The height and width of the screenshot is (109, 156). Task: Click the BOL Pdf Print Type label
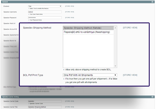coord(33,75)
